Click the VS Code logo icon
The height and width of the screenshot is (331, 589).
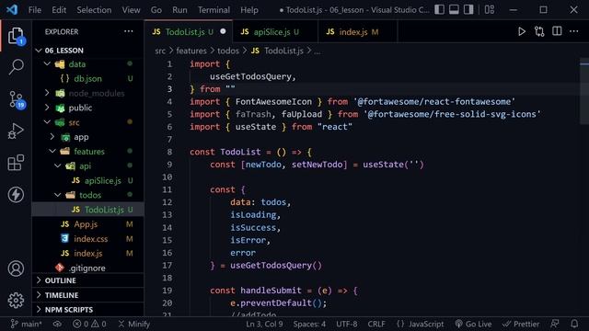(x=12, y=9)
